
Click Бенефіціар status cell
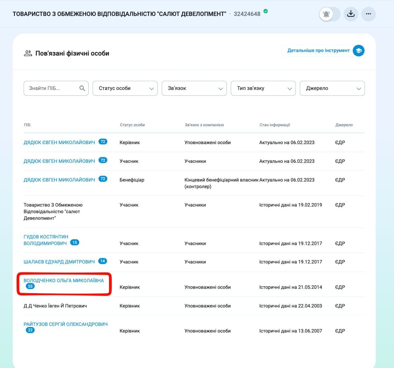click(132, 180)
